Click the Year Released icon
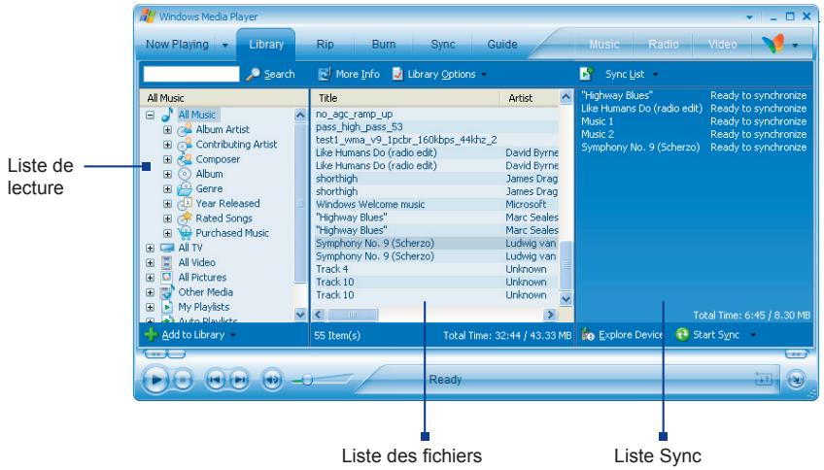 tap(185, 203)
